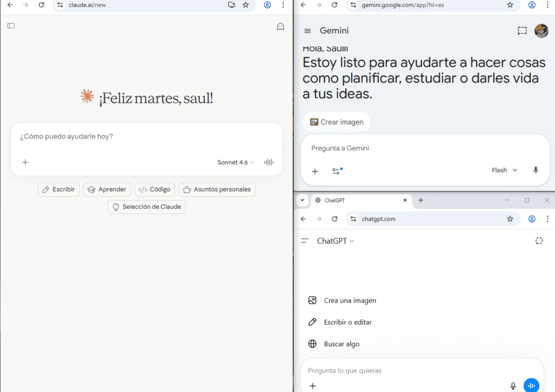Click the Crear imagen chip in Gemini

(x=336, y=122)
